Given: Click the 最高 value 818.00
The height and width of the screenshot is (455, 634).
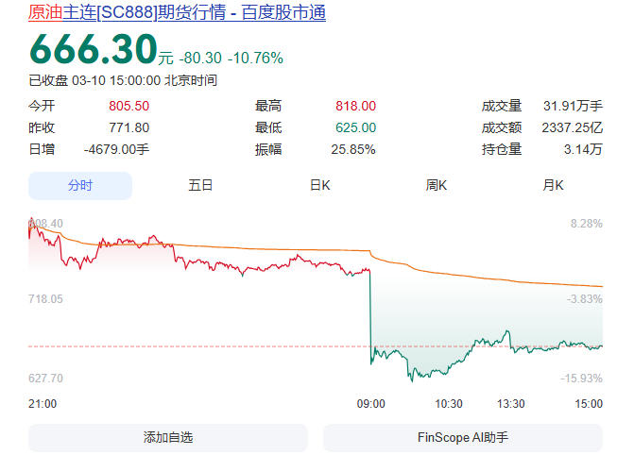Looking at the screenshot, I should click(x=355, y=106).
